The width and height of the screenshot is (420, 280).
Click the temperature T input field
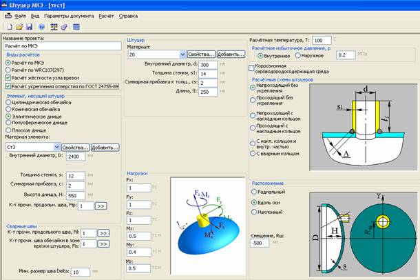pyautogui.click(x=322, y=41)
